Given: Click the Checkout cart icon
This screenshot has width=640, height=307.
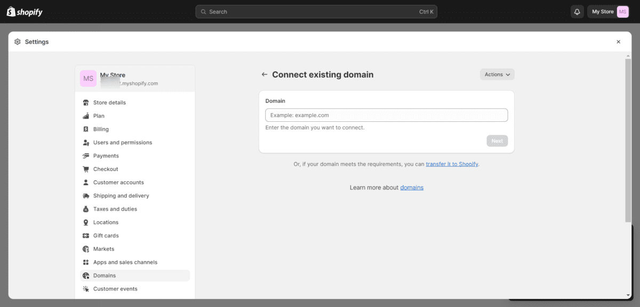Looking at the screenshot, I should tap(86, 169).
